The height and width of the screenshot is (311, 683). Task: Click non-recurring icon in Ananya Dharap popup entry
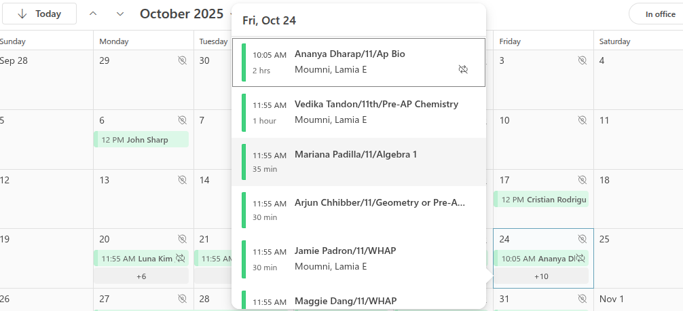[464, 69]
